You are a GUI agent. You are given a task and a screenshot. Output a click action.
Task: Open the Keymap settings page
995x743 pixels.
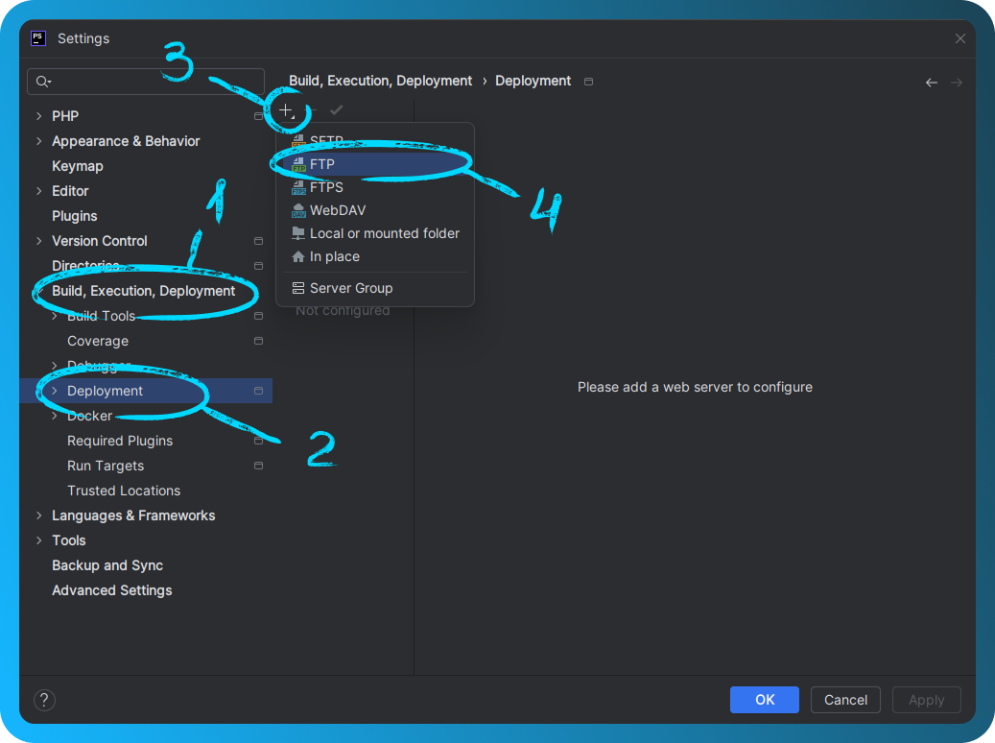pos(77,165)
